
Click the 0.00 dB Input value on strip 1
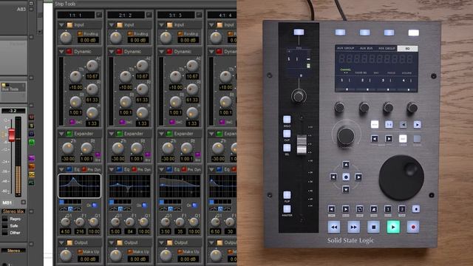(88, 40)
